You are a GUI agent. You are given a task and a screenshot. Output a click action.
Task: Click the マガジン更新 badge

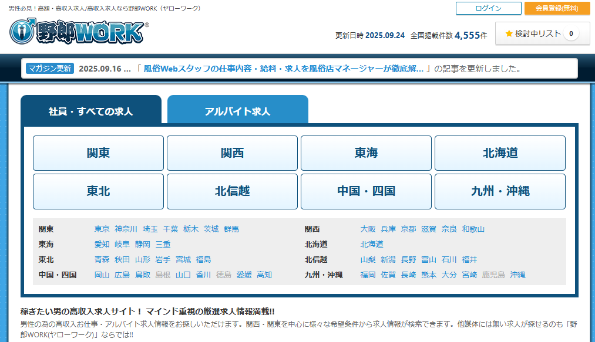click(x=50, y=69)
